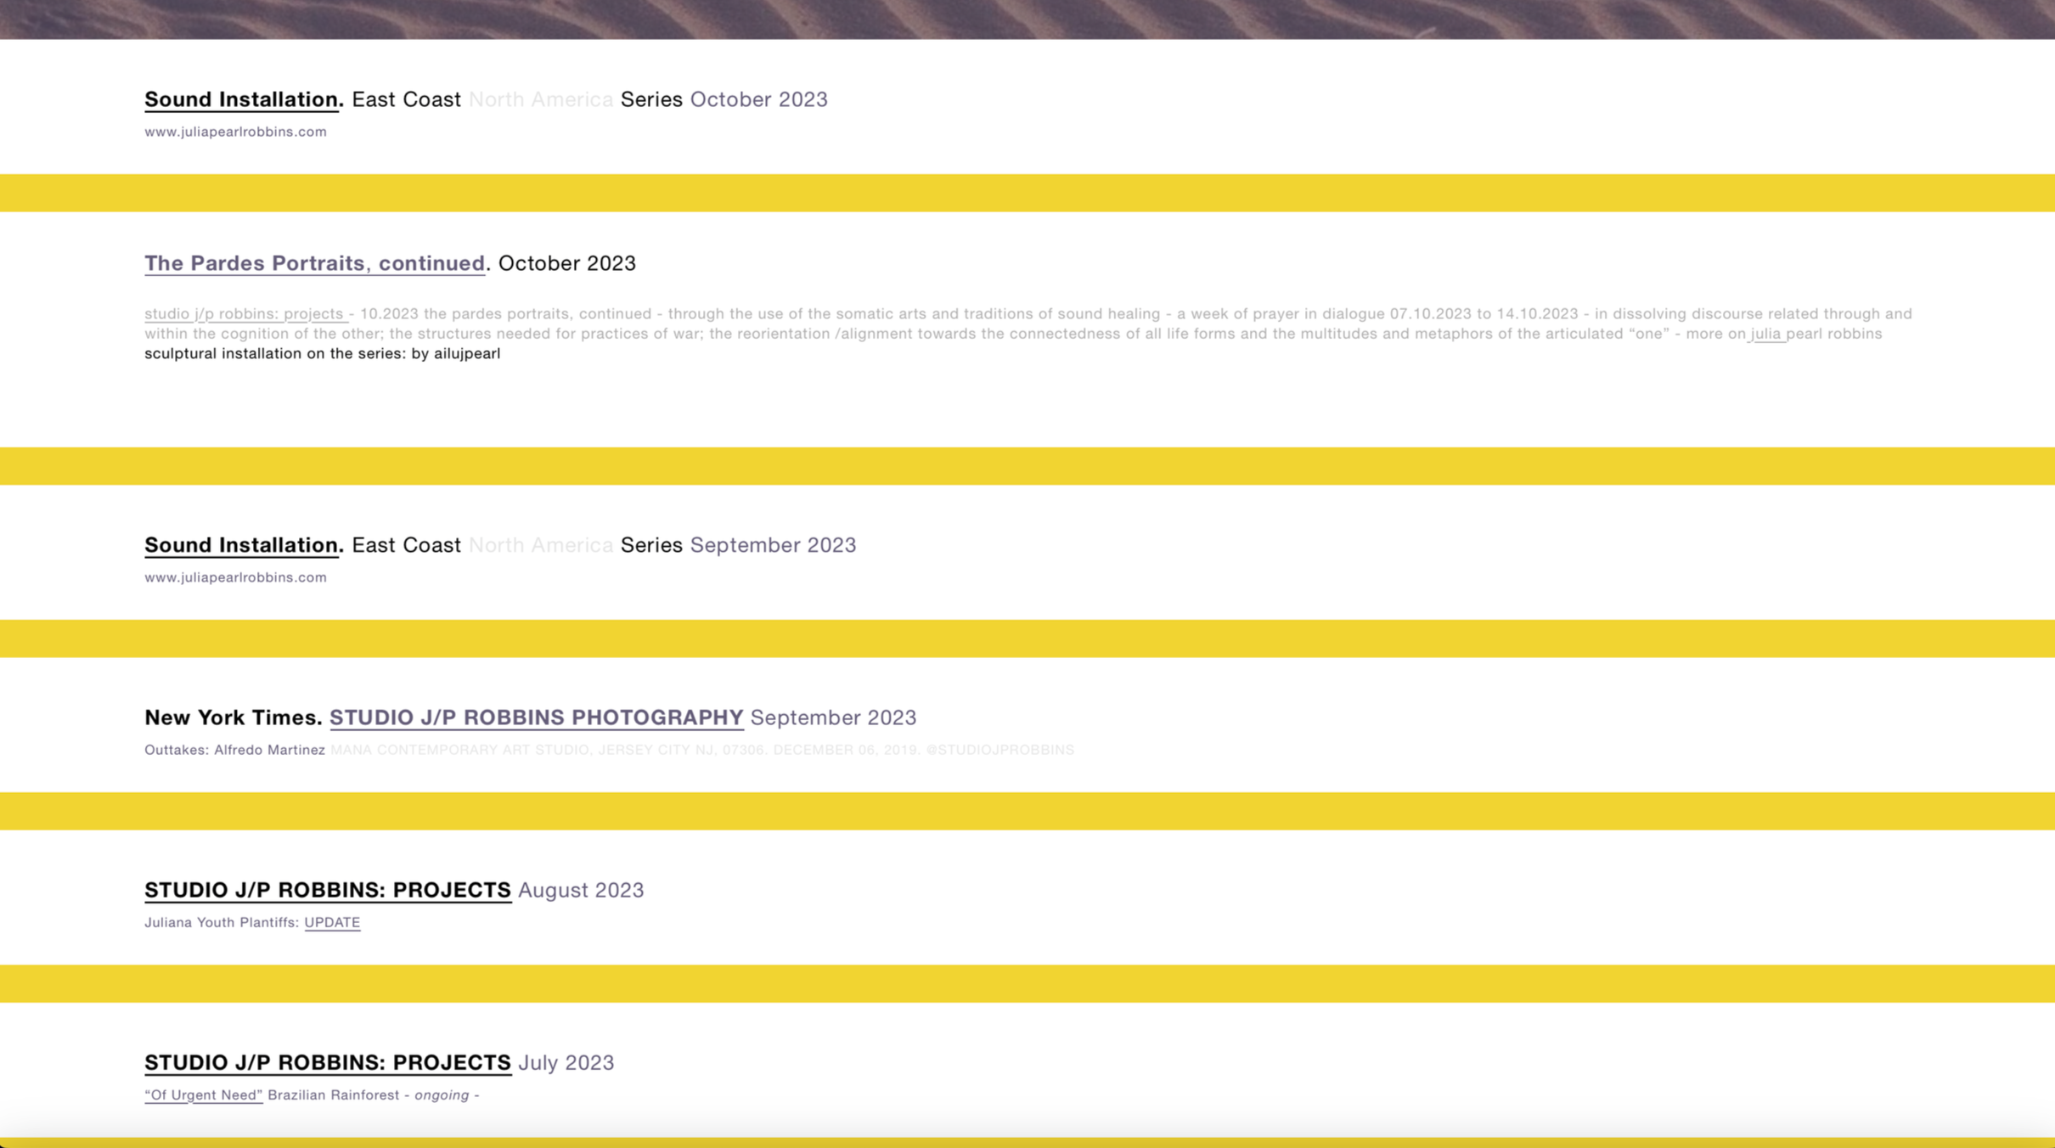Viewport: 2055px width, 1148px height.
Task: Click the studio j/p robbins: projects link
Action: point(244,314)
